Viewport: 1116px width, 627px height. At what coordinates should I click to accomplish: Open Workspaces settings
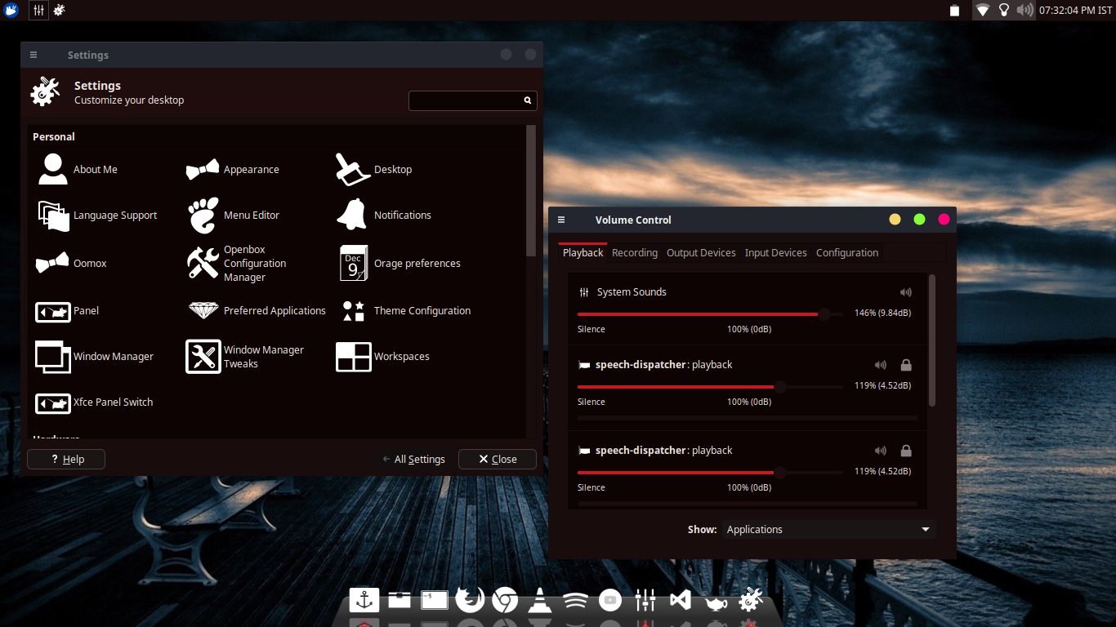click(x=382, y=357)
